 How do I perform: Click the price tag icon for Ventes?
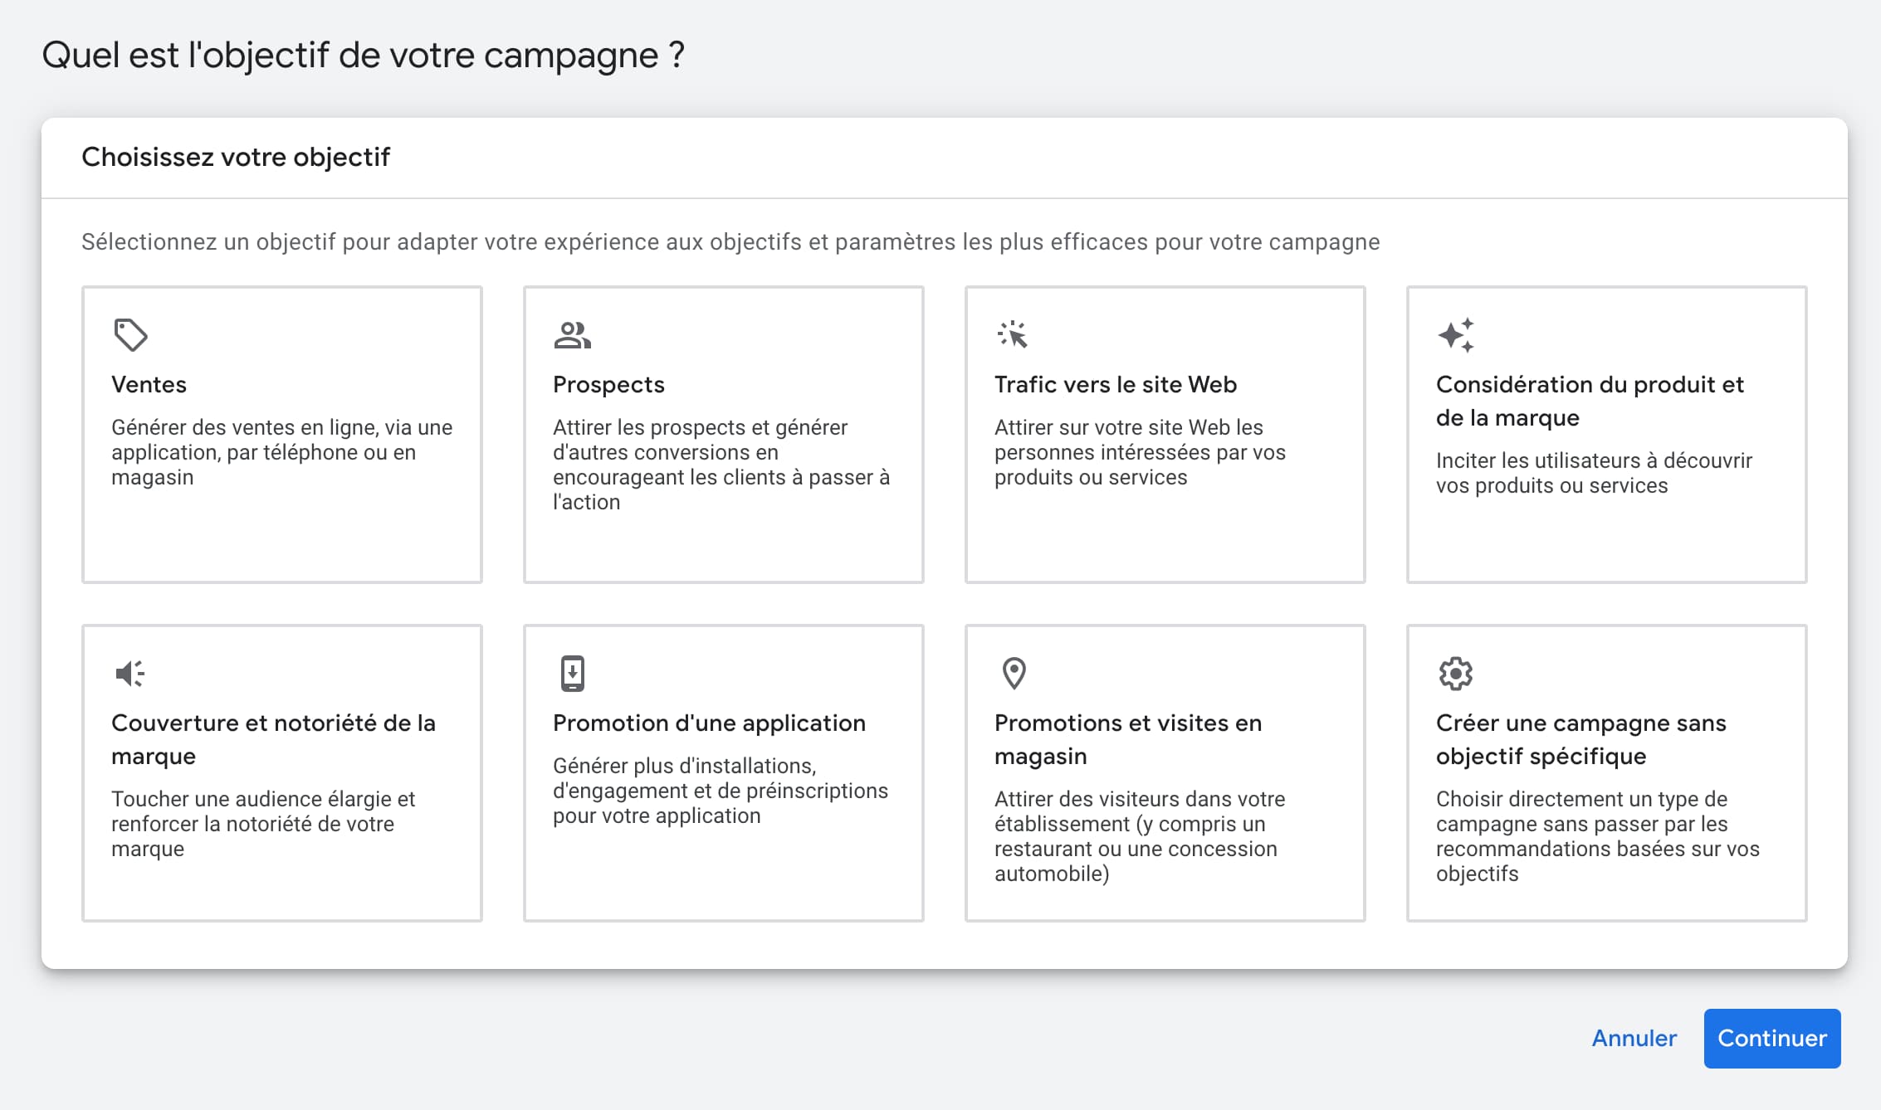point(130,335)
